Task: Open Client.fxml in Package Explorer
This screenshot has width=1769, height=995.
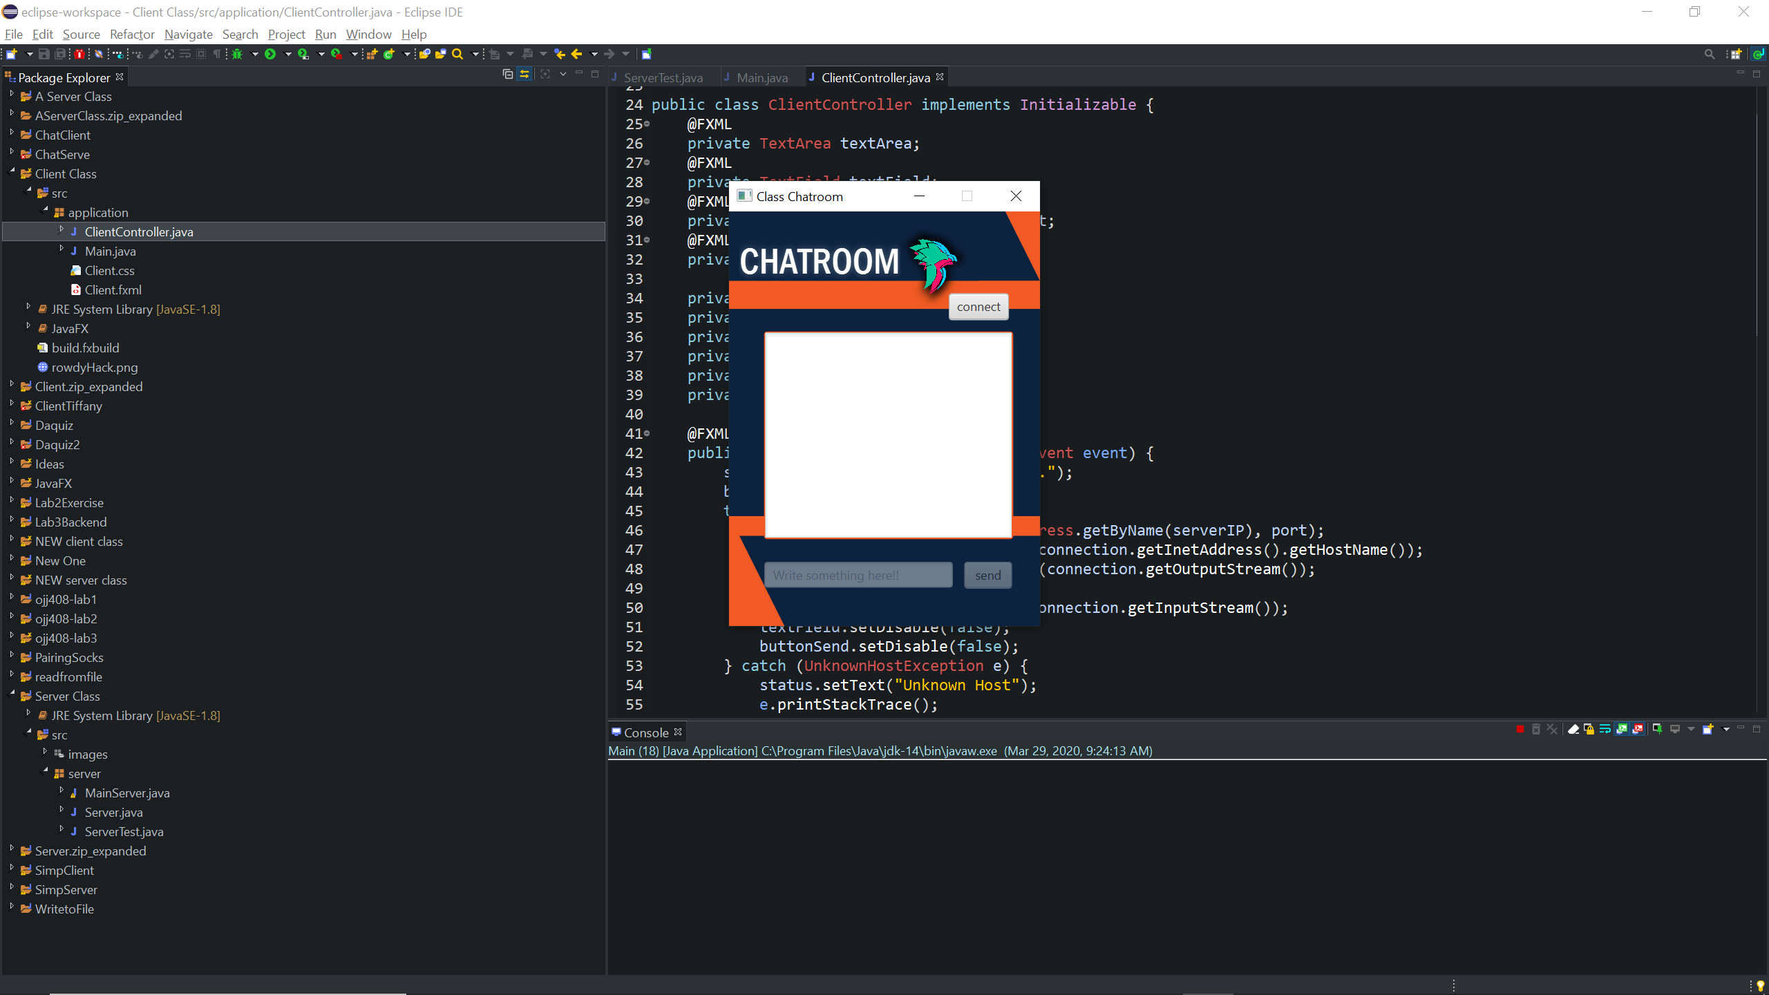Action: click(x=113, y=290)
